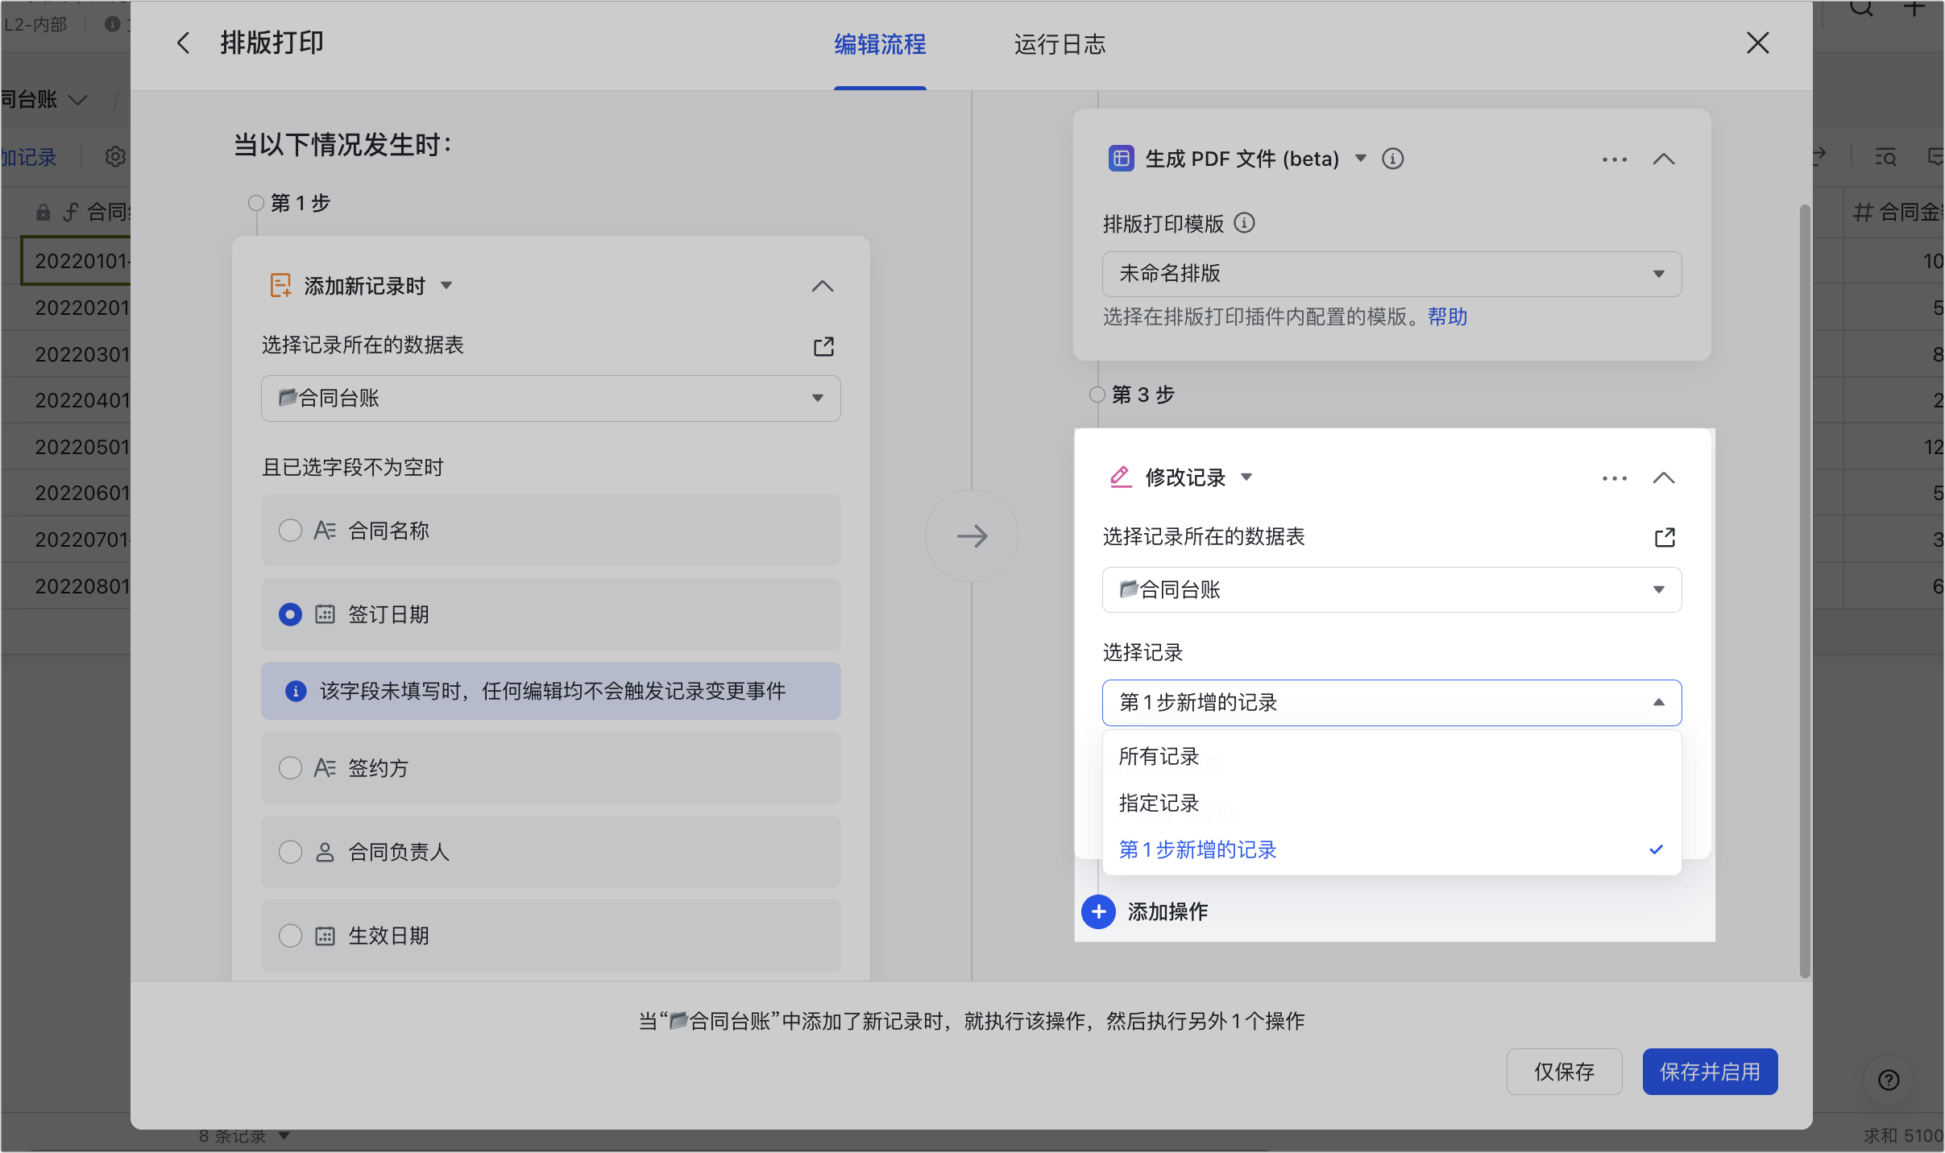Select the 签订日期 field radio button
The height and width of the screenshot is (1153, 1945).
(290, 614)
